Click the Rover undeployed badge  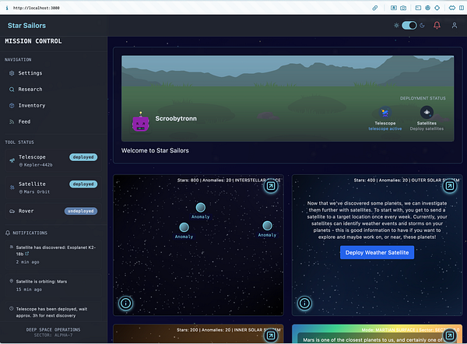[x=81, y=211]
